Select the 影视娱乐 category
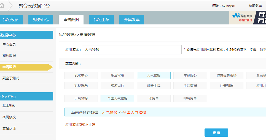The height and width of the screenshot is (140, 266). [x=81, y=86]
